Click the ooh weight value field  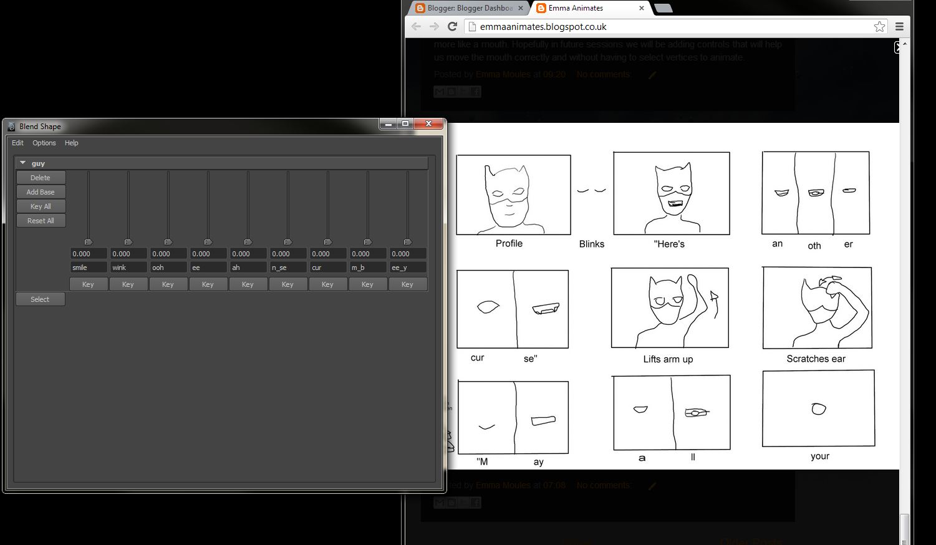click(x=168, y=254)
